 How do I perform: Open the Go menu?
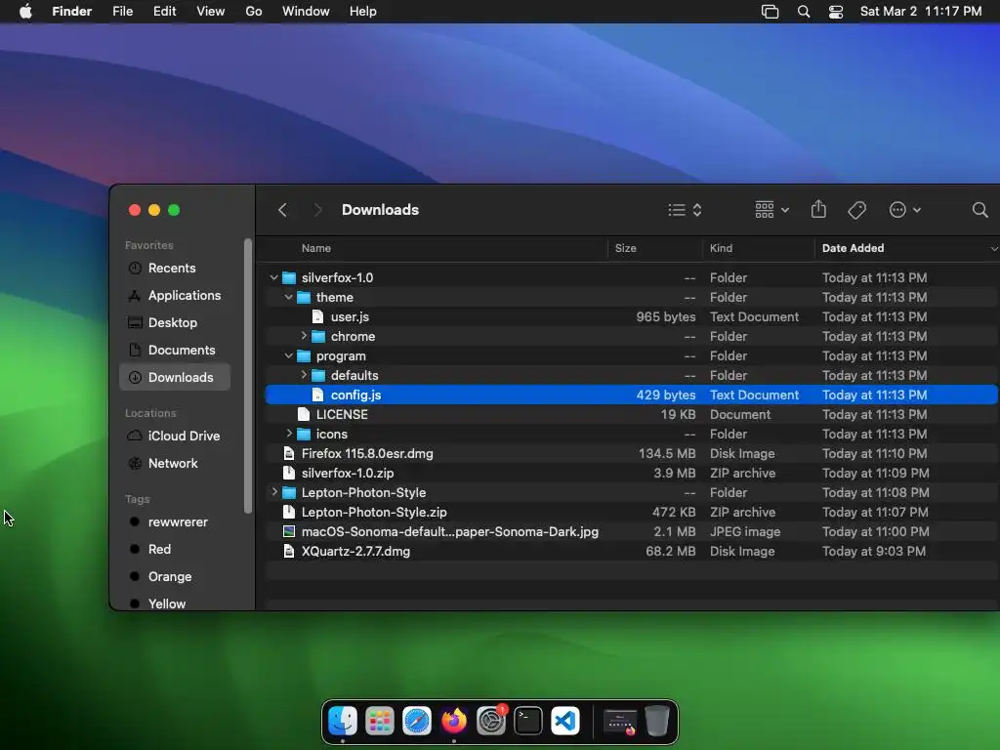click(254, 12)
